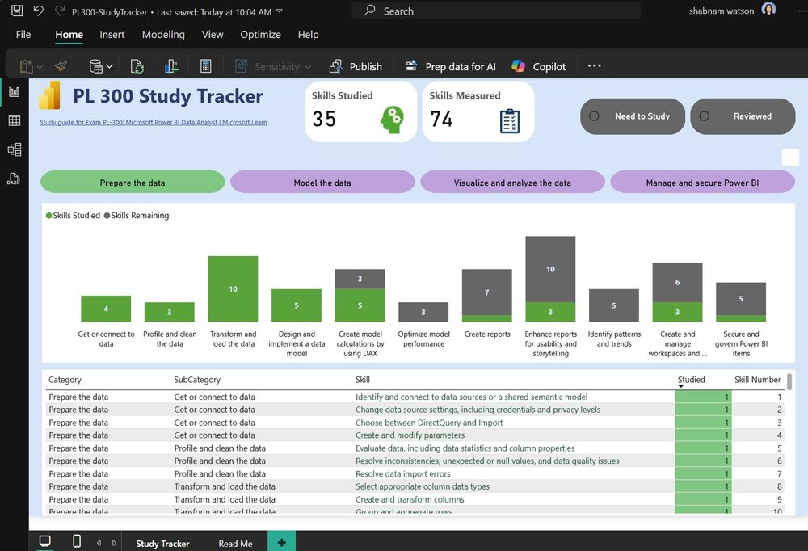Switch to desktop layout icon at bottom
Image resolution: width=808 pixels, height=551 pixels.
click(44, 541)
